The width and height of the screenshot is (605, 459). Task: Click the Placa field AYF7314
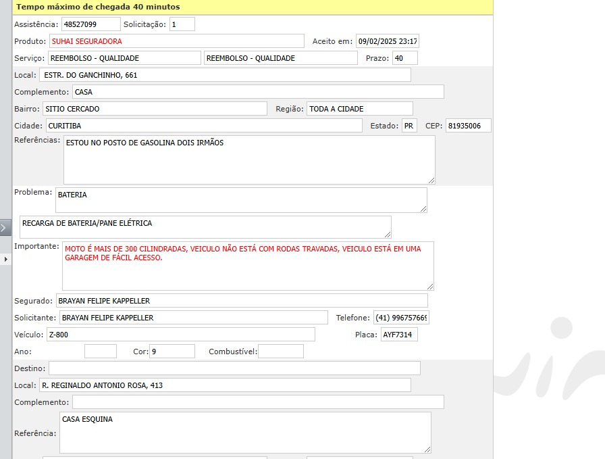pyautogui.click(x=399, y=335)
